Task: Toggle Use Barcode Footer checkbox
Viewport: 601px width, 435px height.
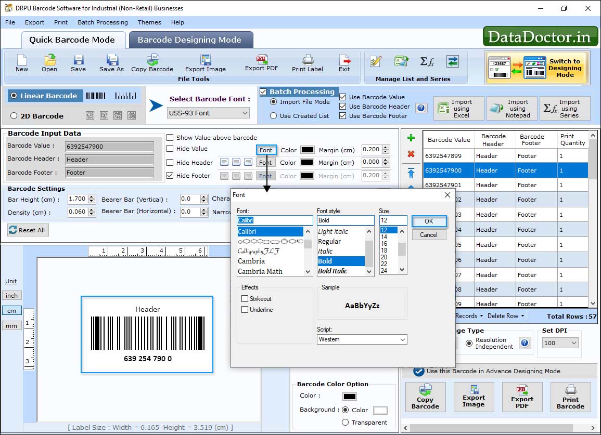Action: (x=343, y=116)
